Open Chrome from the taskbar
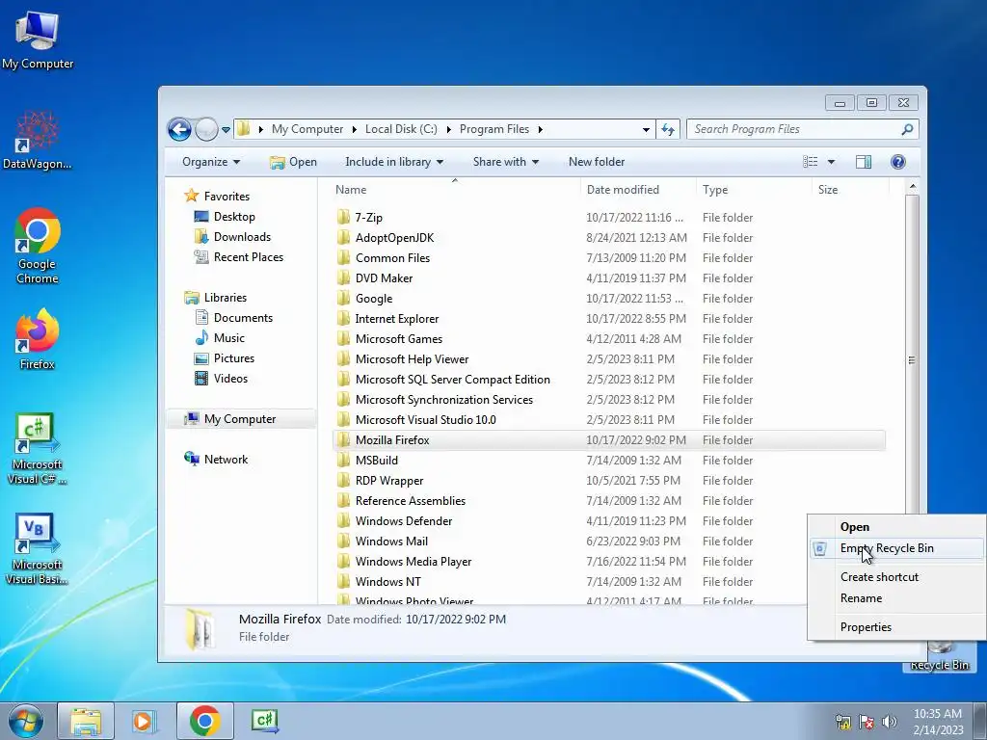Screen dimensions: 987x740 tap(204, 721)
